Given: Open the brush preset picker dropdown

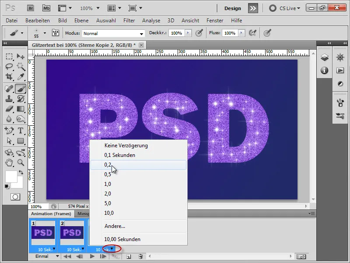Looking at the screenshot, I should coord(45,33).
